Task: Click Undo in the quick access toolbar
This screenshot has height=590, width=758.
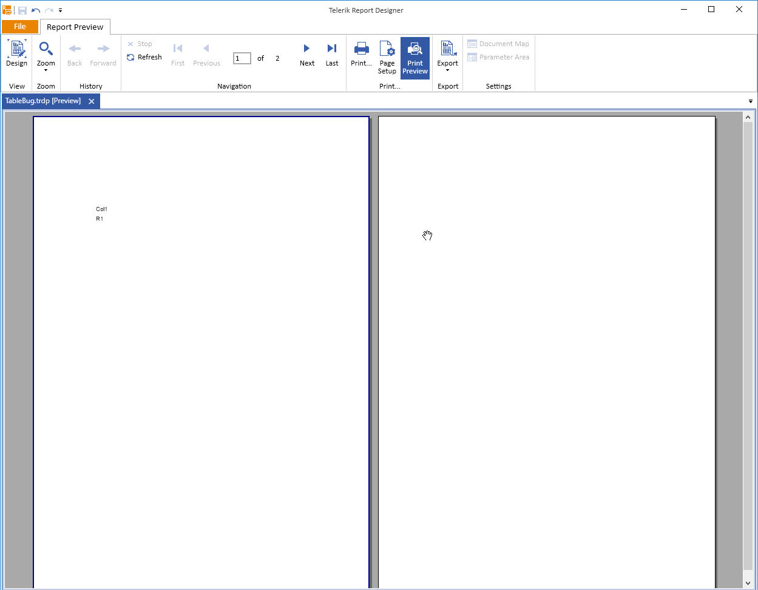Action: coord(36,10)
